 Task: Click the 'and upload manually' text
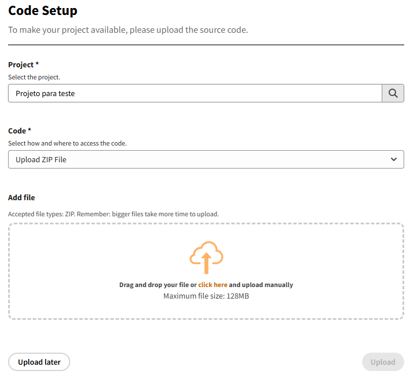tap(261, 285)
